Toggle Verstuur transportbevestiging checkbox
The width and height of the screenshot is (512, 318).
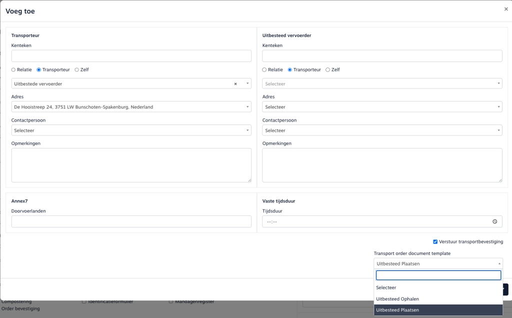click(x=435, y=241)
